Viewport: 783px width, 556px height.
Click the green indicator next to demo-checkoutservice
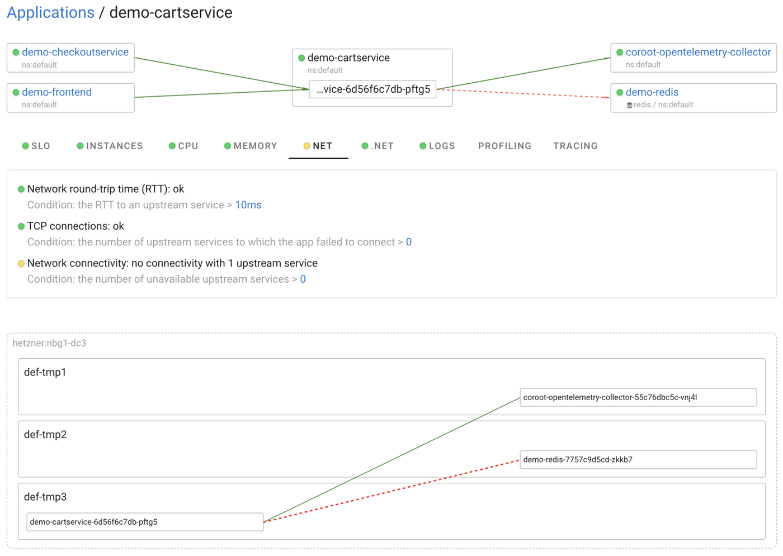coord(15,51)
